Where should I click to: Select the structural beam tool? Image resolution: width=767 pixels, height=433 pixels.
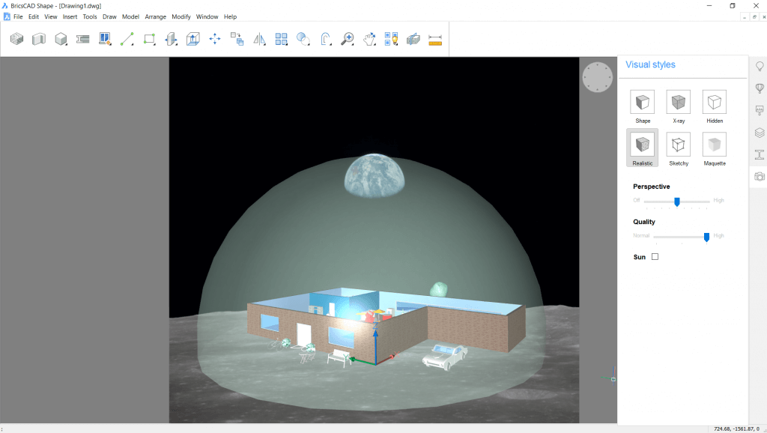(x=82, y=39)
